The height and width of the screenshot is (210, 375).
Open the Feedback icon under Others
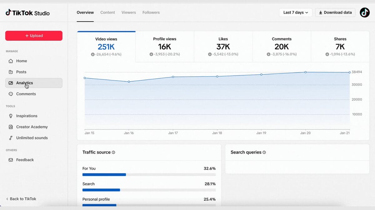pyautogui.click(x=10, y=159)
